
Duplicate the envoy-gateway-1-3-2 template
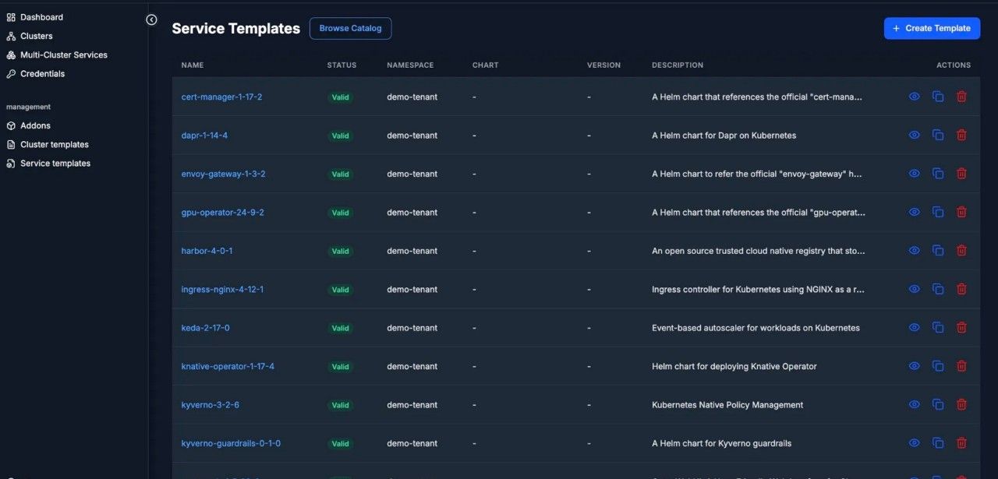tap(938, 174)
